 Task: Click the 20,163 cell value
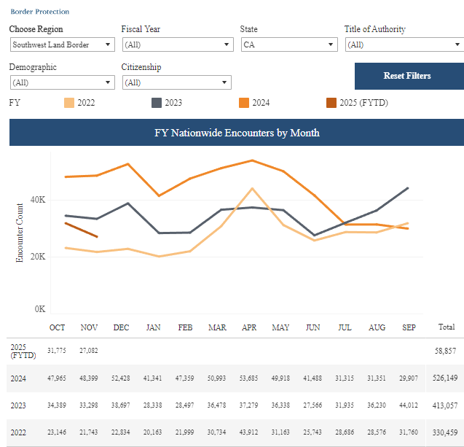[x=153, y=432]
